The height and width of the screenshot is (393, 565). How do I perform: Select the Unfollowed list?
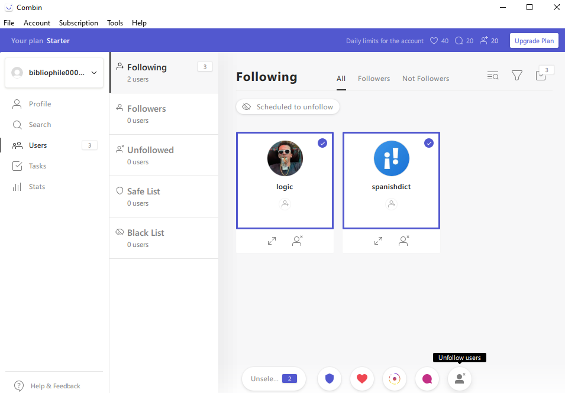[x=164, y=155]
